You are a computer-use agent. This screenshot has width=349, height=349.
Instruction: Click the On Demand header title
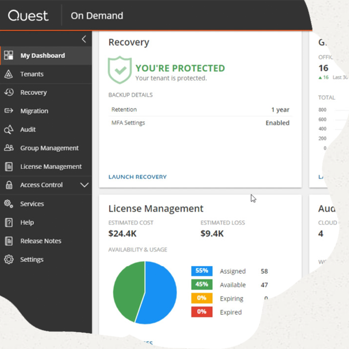(x=97, y=16)
